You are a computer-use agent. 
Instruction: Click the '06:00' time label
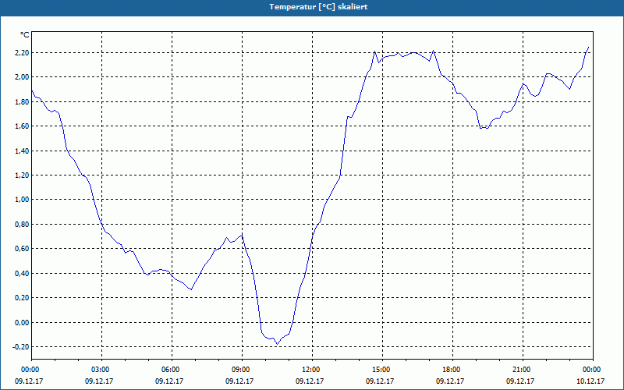[172, 370]
